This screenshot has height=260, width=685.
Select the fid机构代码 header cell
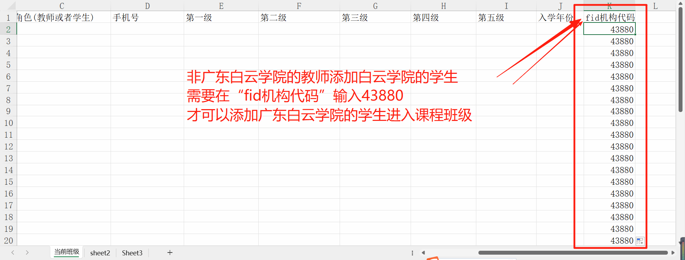(x=609, y=17)
